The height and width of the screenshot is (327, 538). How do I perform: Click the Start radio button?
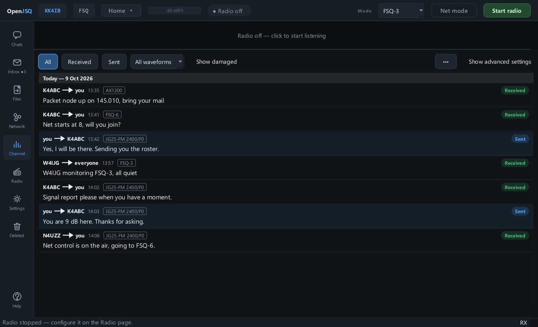tap(506, 11)
